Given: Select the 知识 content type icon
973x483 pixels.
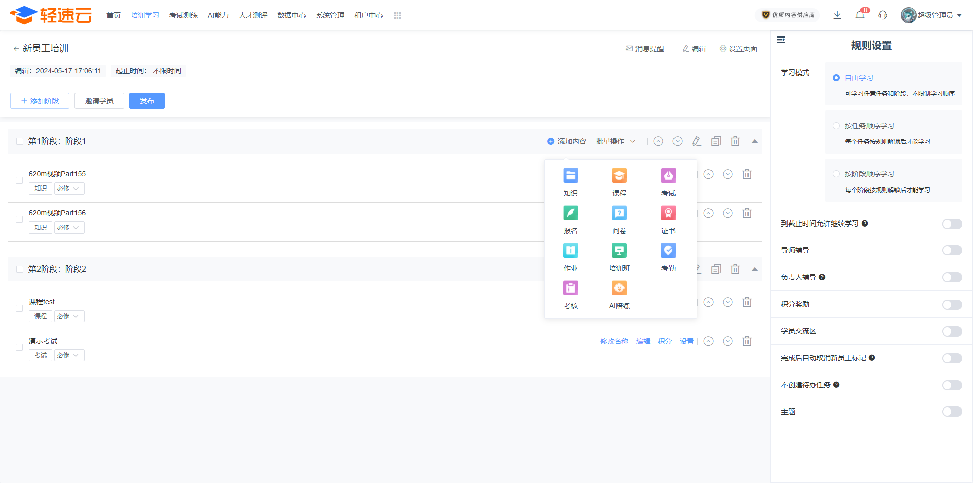Looking at the screenshot, I should (x=570, y=176).
